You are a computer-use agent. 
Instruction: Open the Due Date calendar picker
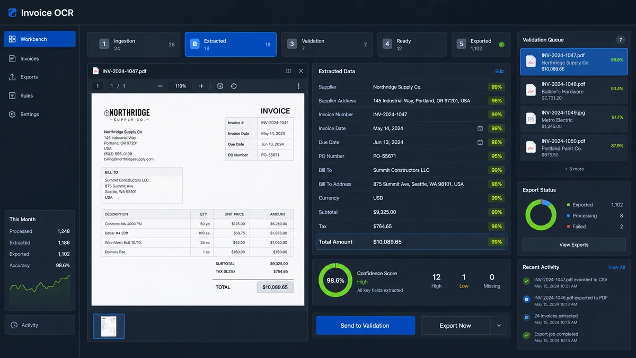[480, 142]
